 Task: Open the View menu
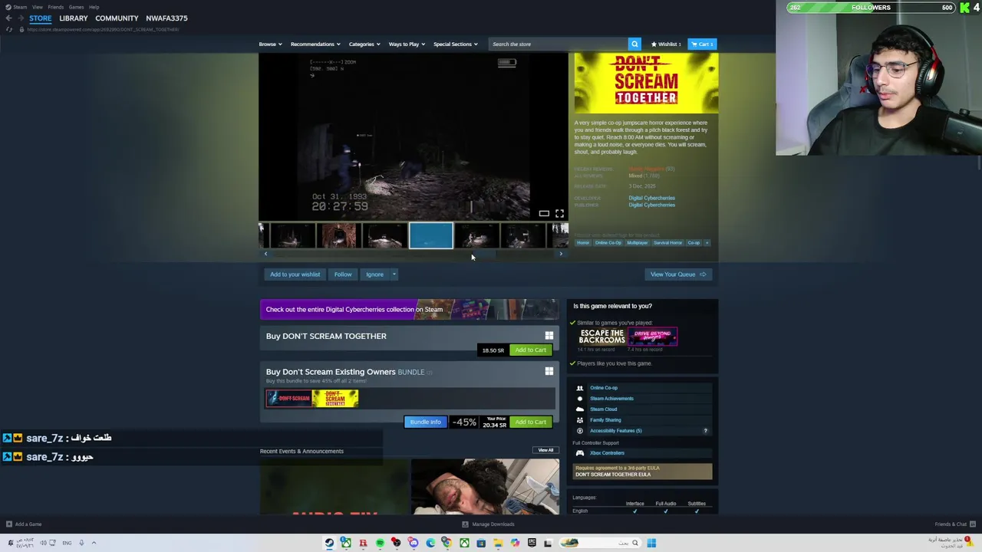pos(37,7)
